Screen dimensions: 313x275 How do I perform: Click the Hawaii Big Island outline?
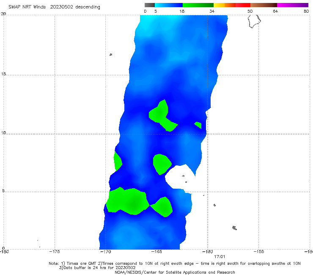[254, 21]
